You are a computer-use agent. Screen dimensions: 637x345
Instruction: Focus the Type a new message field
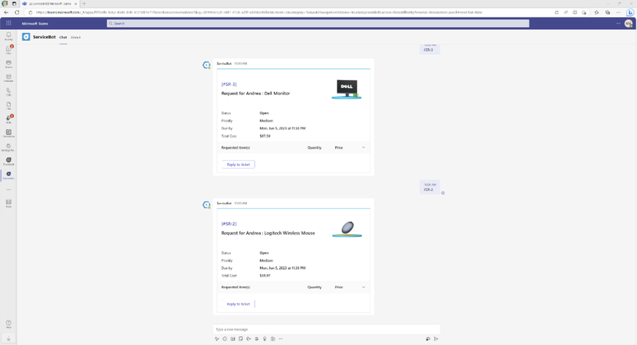click(x=327, y=329)
